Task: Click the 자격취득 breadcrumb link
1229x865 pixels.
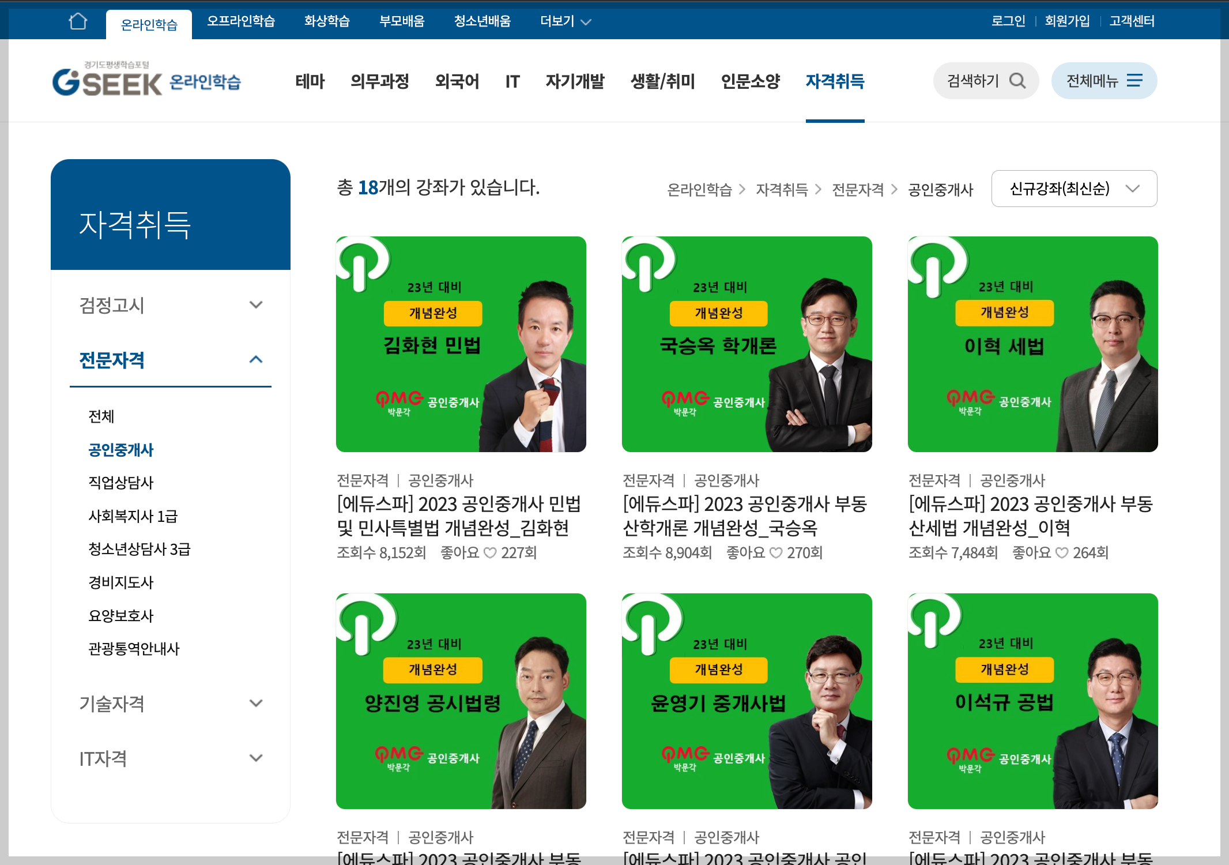Action: pos(781,190)
